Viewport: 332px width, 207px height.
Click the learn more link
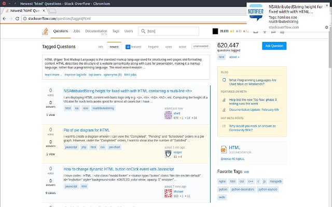point(53,75)
